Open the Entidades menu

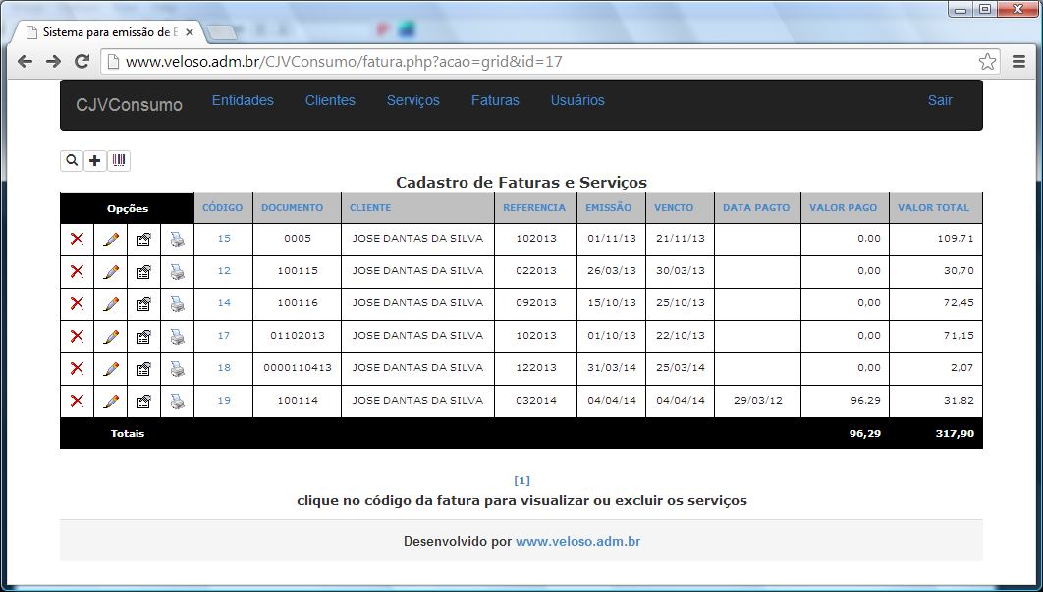(243, 100)
